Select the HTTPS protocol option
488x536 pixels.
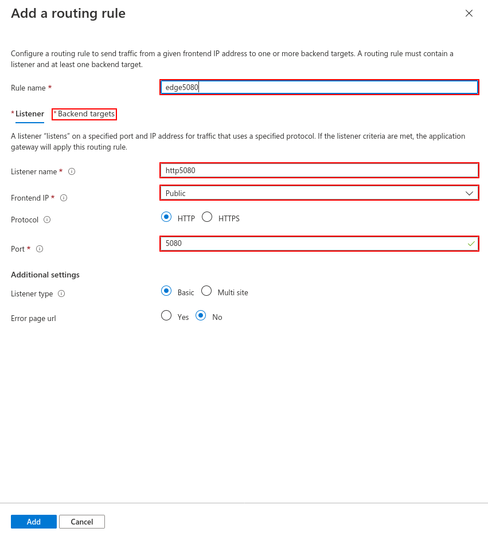(207, 217)
